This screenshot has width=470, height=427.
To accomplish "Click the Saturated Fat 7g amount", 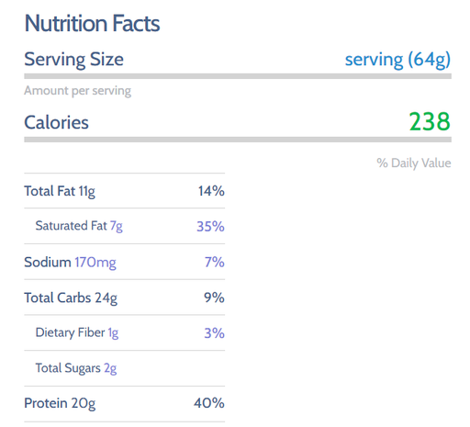I will point(117,227).
